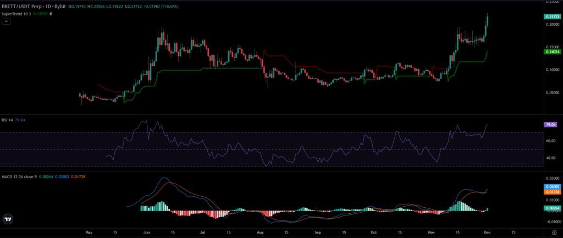Click the May label on the time axis
Viewport: 563px width, 238px height.
(x=90, y=233)
